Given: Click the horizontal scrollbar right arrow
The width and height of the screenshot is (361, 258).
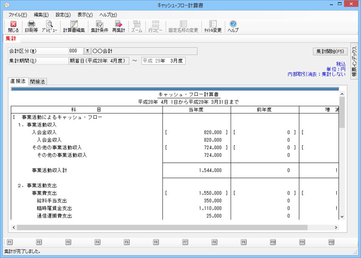Looking at the screenshot, I should tap(336, 227).
